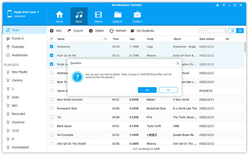Switch to the Videos section

click(98, 15)
